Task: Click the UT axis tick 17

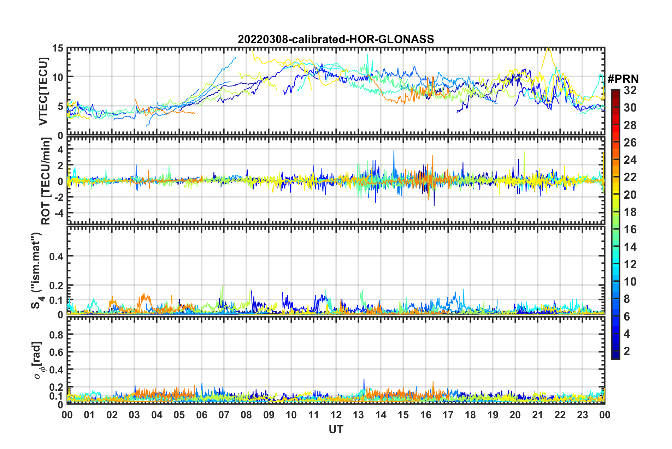Action: [x=448, y=415]
